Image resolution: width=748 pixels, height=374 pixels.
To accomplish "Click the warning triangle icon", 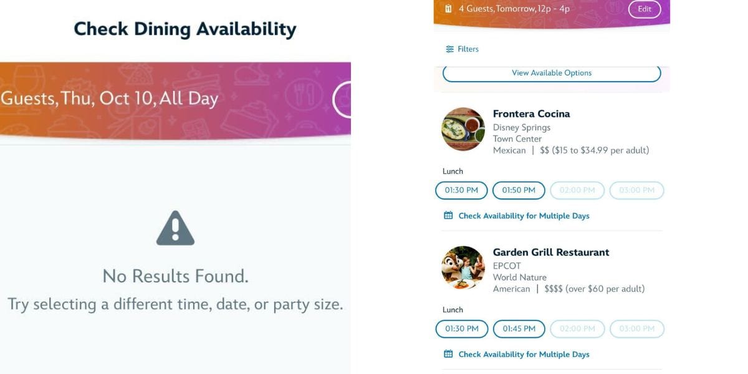I will click(175, 228).
